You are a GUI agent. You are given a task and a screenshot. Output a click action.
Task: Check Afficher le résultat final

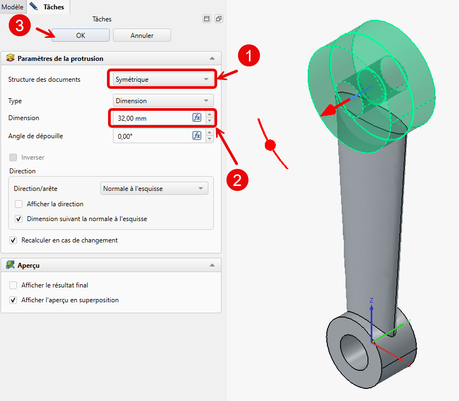13,285
